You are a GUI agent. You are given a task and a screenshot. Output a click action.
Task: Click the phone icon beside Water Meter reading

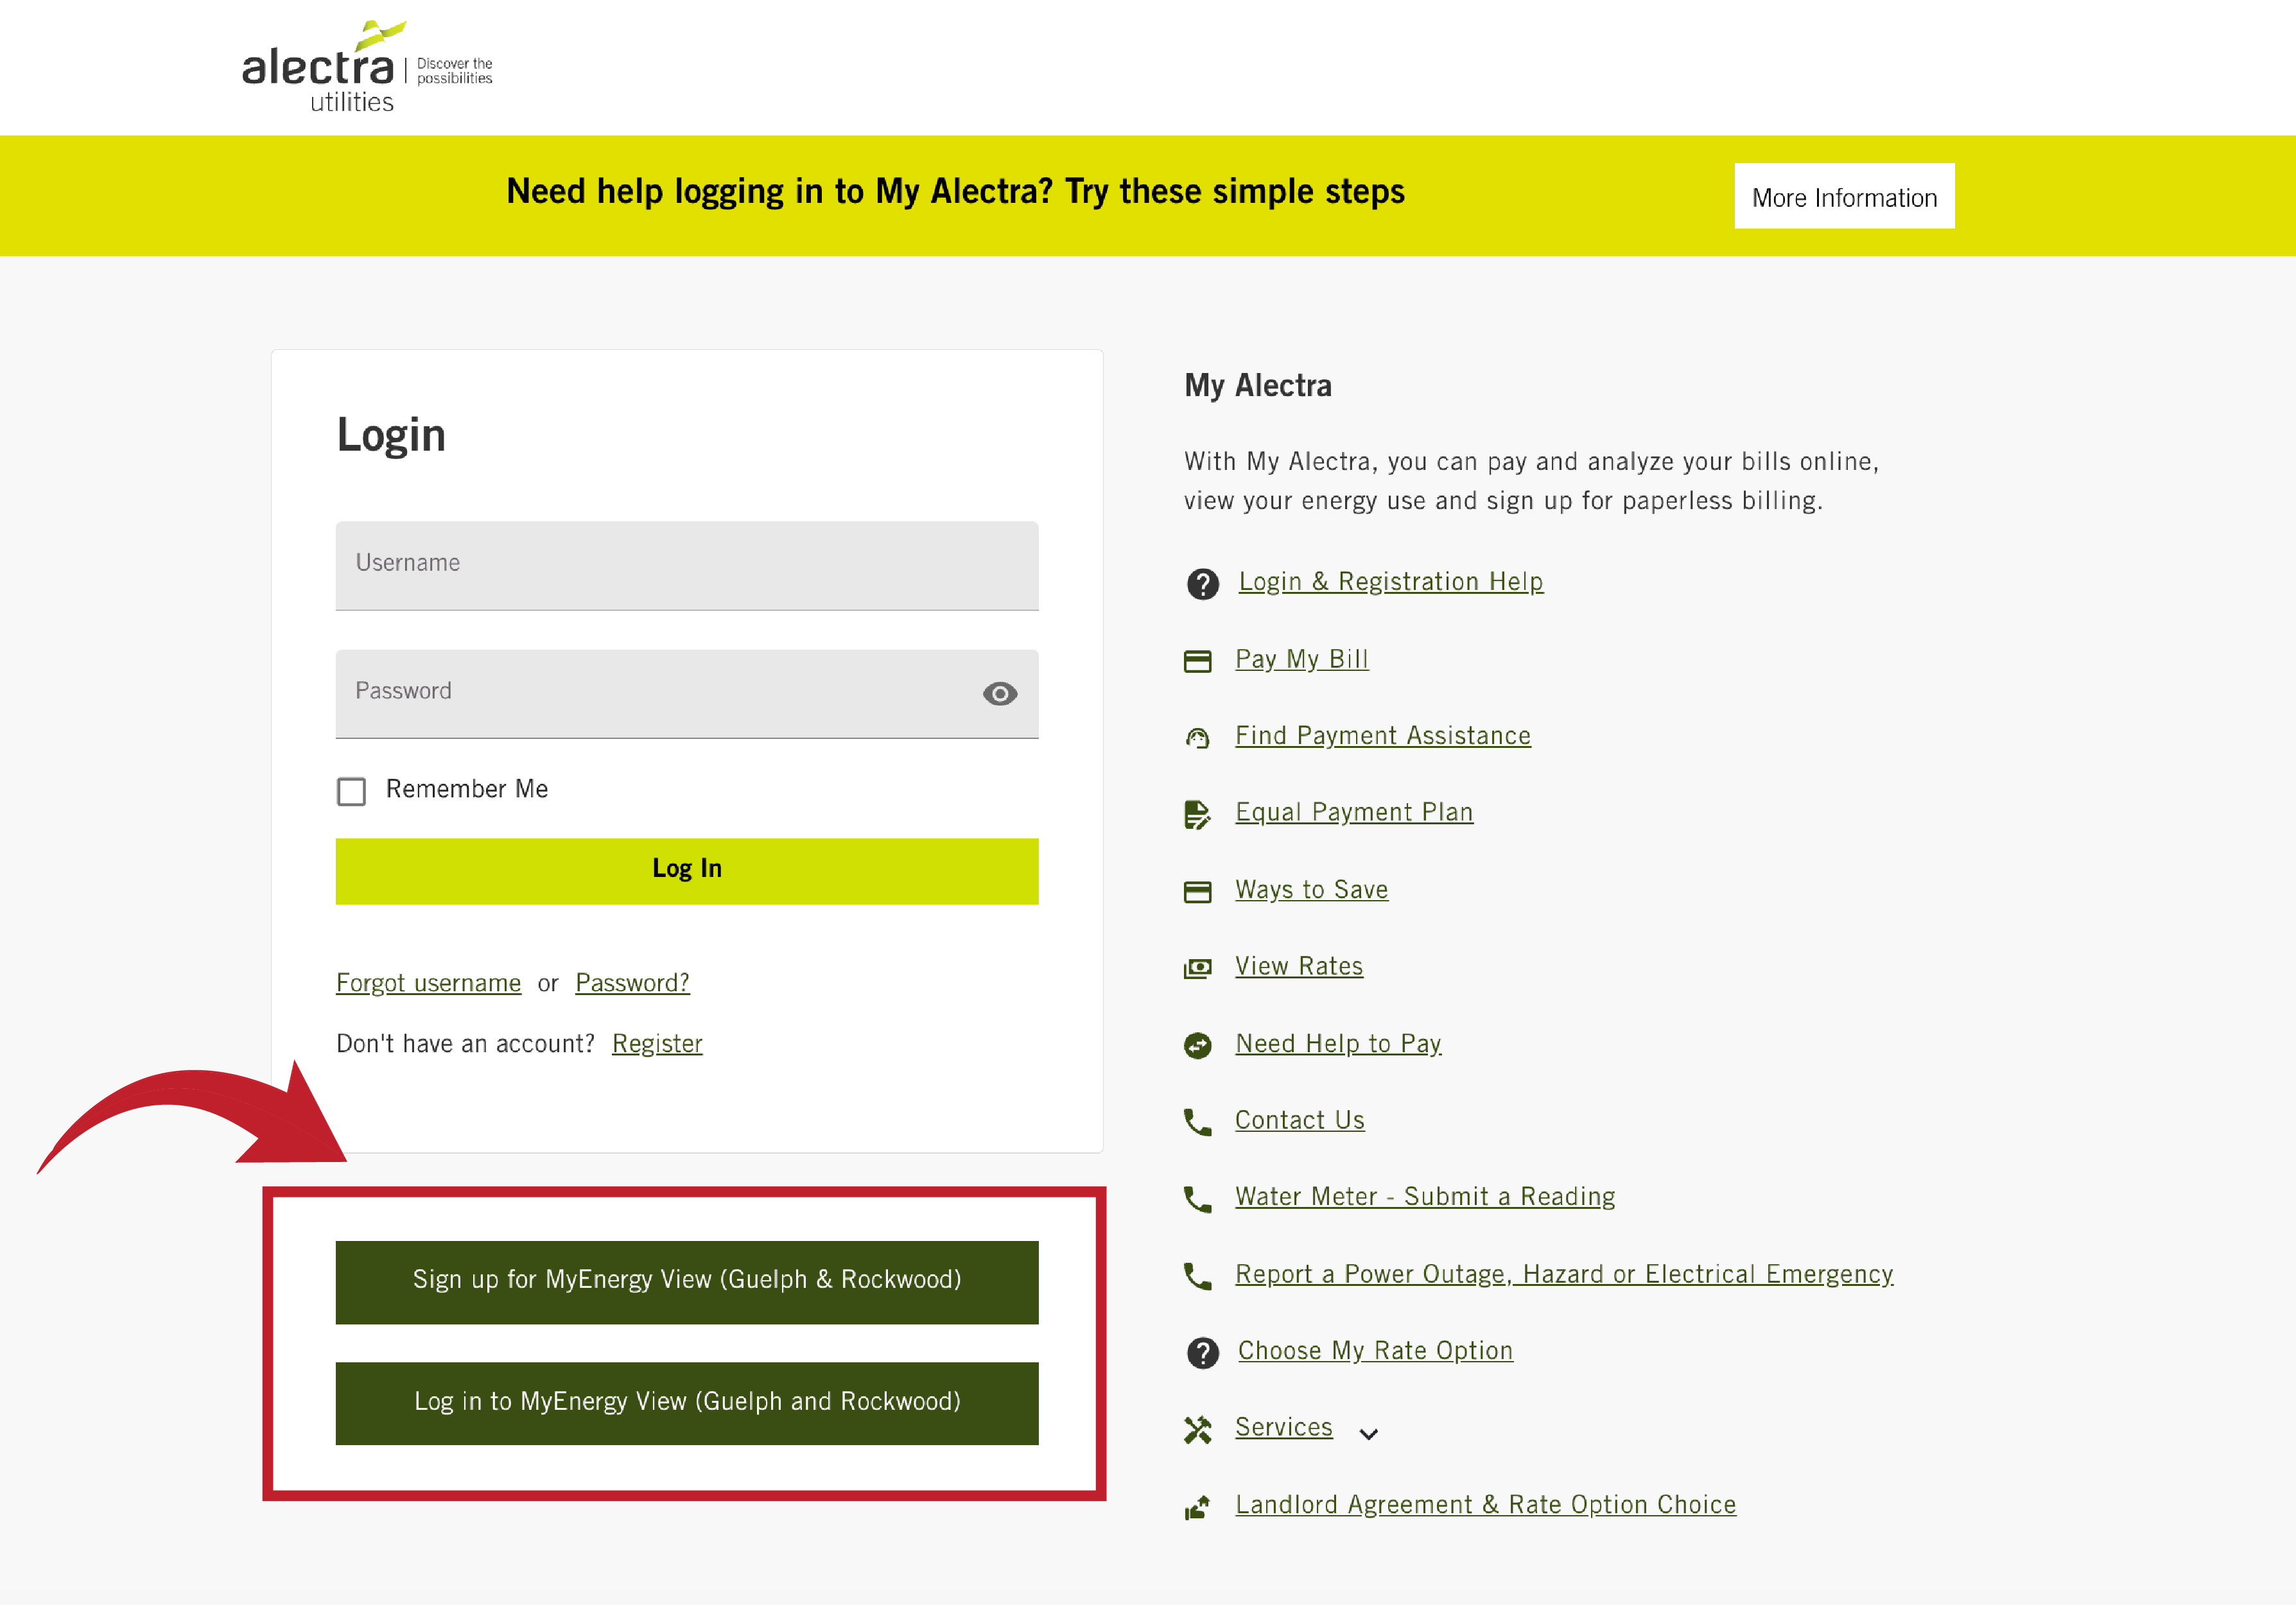pos(1197,1199)
